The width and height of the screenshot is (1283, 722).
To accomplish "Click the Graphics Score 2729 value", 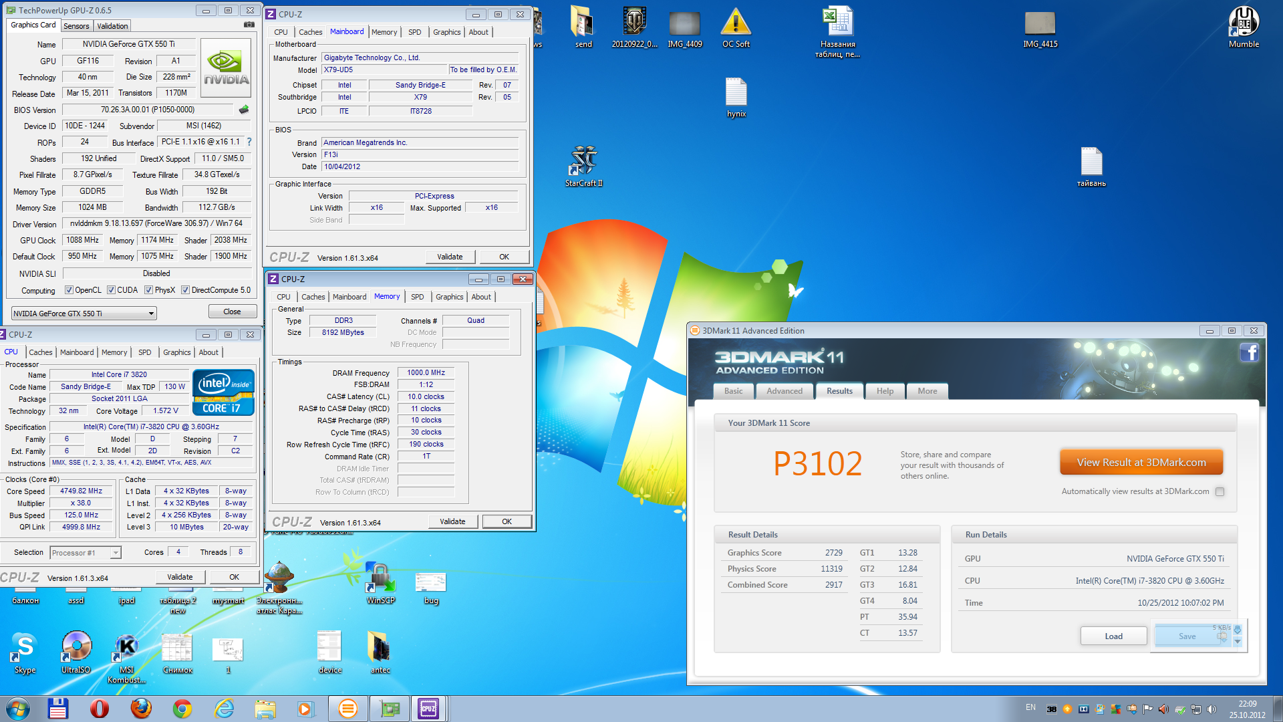I will (833, 553).
